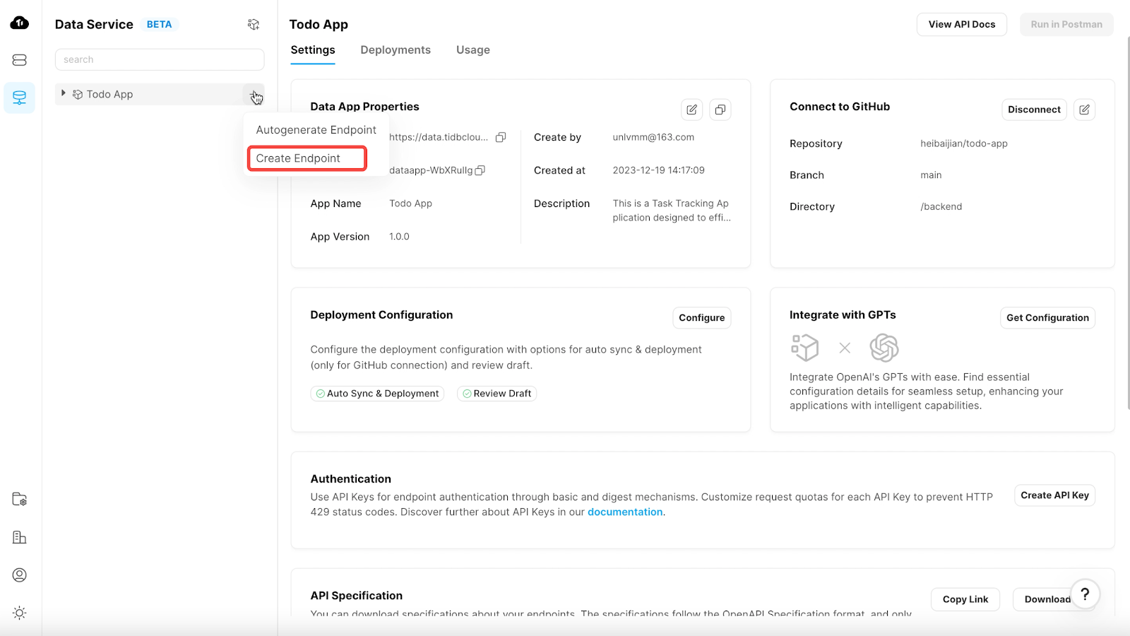The image size is (1130, 636).
Task: Open the API Keys documentation link
Action: (624, 511)
